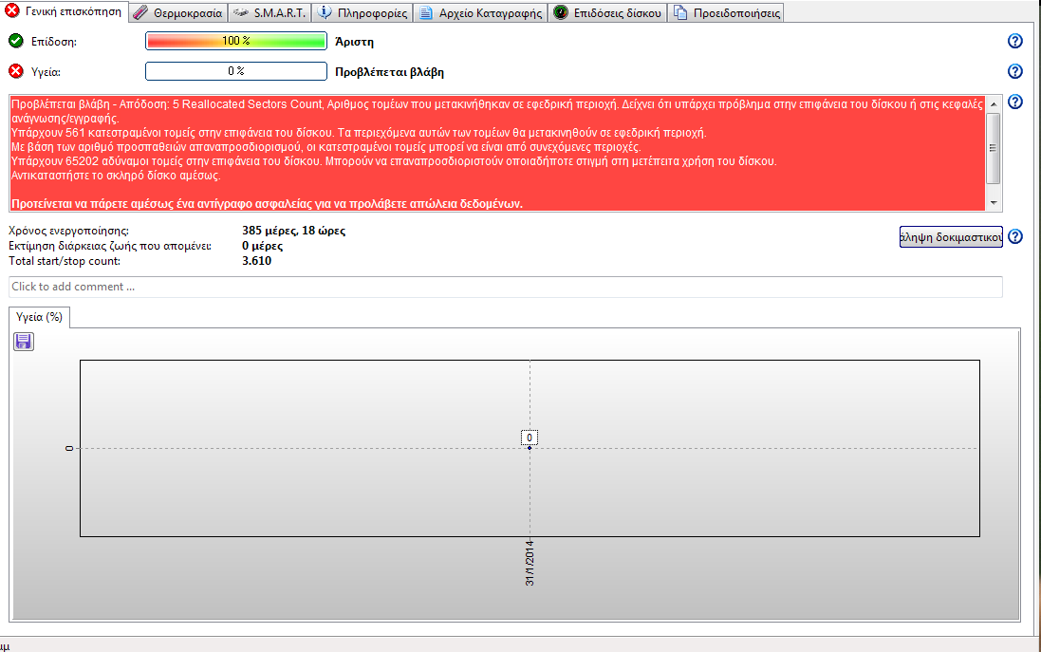The width and height of the screenshot is (1041, 652).
Task: Switch to the Πληροφορίες tab
Action: (362, 12)
